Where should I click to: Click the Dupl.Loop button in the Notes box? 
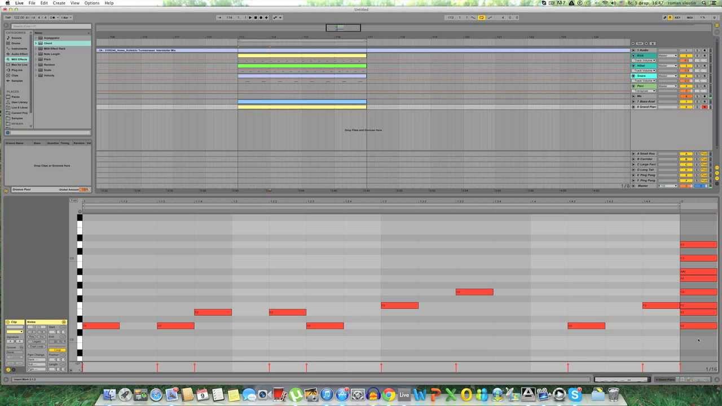pyautogui.click(x=37, y=346)
